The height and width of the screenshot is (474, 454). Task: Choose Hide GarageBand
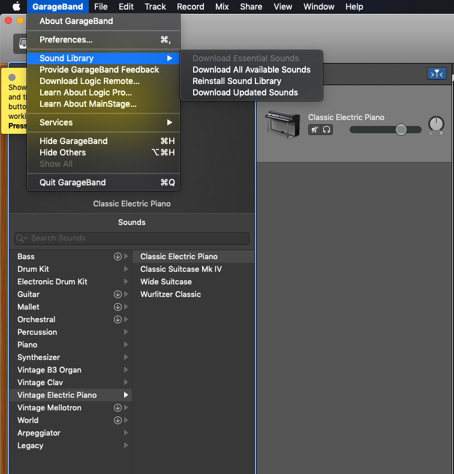(103, 141)
